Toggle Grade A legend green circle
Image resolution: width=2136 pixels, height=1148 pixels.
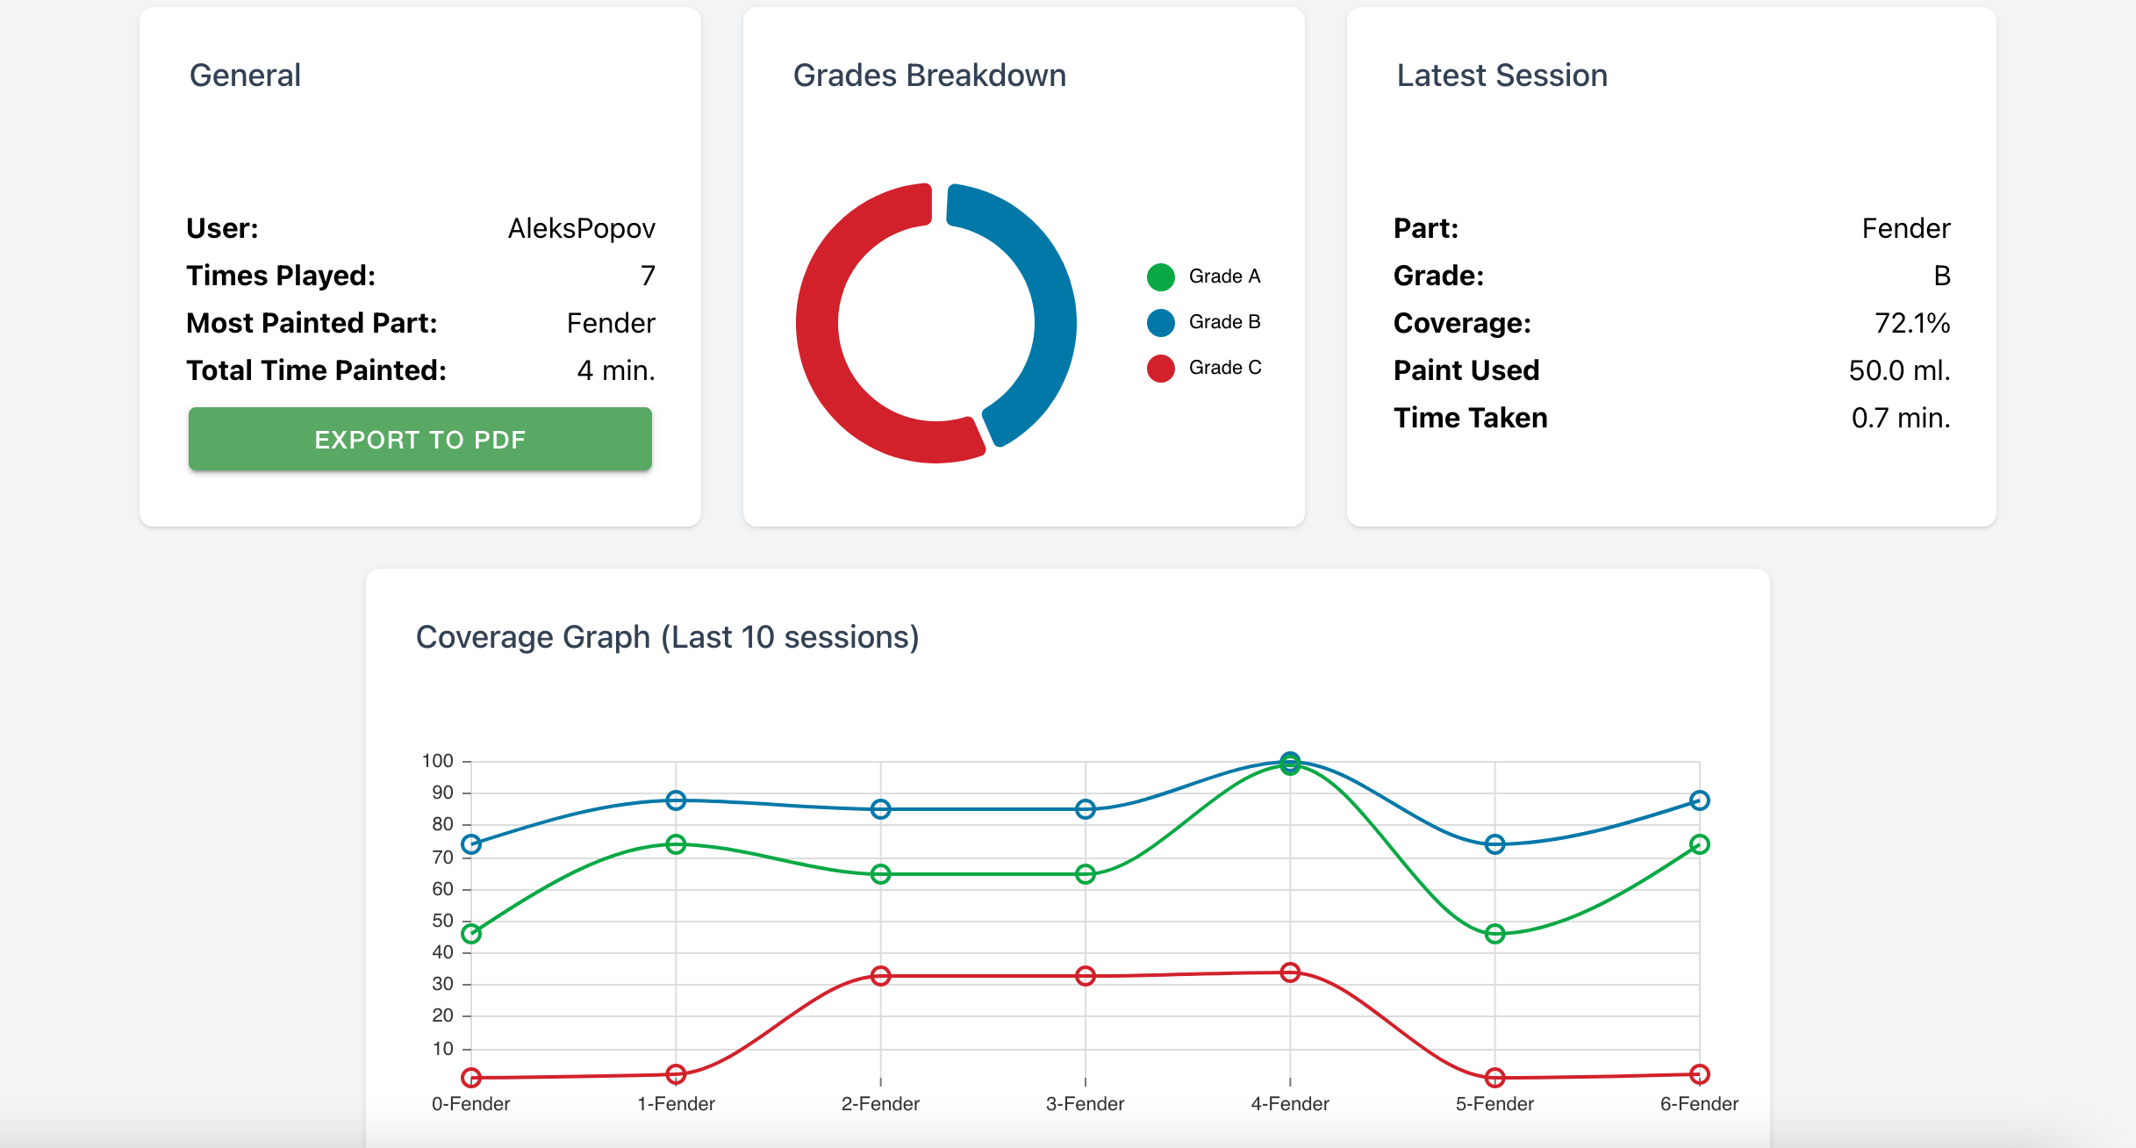[1160, 276]
